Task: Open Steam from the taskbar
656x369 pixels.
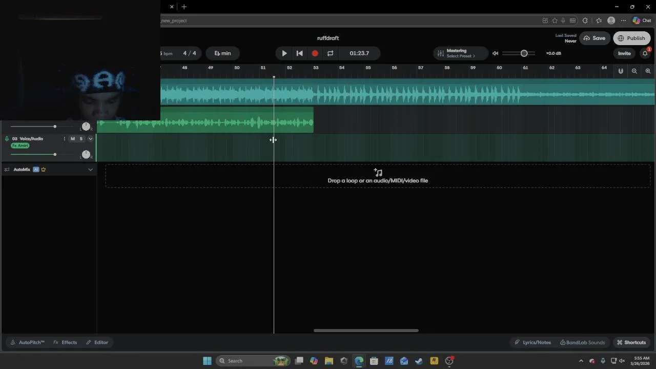Action: (x=419, y=361)
